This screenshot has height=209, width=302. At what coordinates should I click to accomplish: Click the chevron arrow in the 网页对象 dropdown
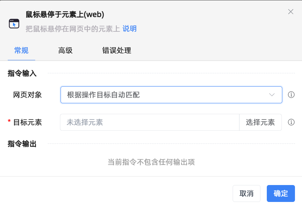(x=272, y=95)
